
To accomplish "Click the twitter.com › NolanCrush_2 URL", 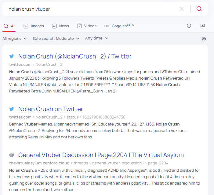I will point(36,65).
